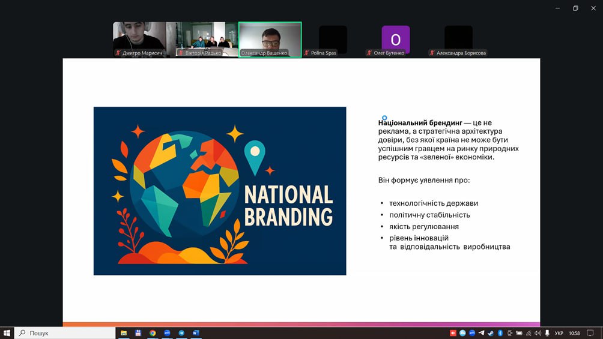Viewport: 603px width, 339px height.
Task: Click the volume speaker tray icon
Action: [x=538, y=333]
